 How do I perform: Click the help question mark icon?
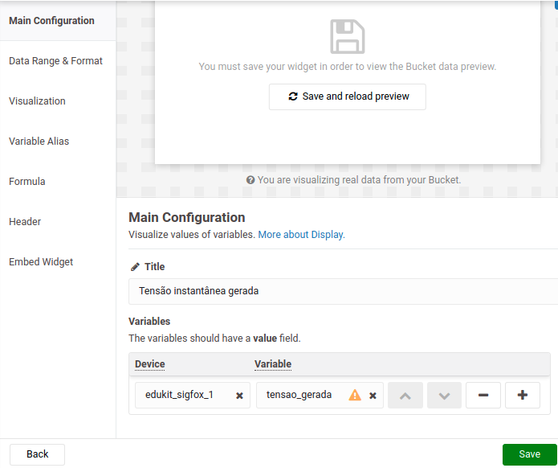pyautogui.click(x=250, y=180)
